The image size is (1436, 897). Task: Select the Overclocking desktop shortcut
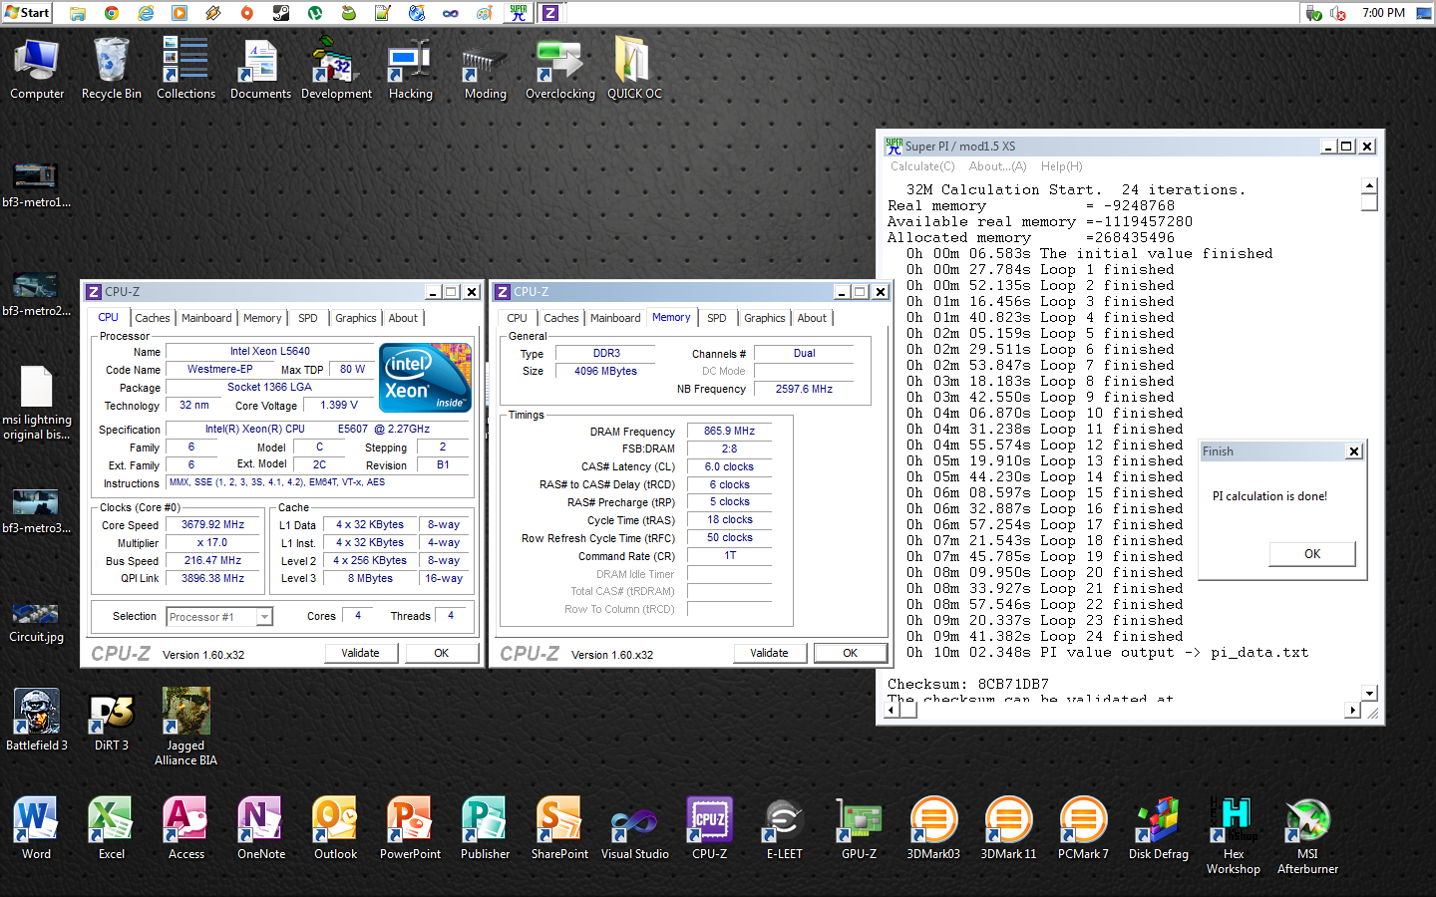[560, 69]
